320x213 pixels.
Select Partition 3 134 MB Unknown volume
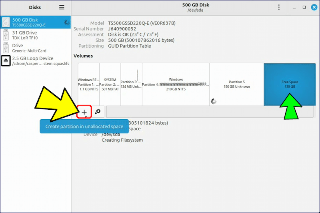point(131,84)
